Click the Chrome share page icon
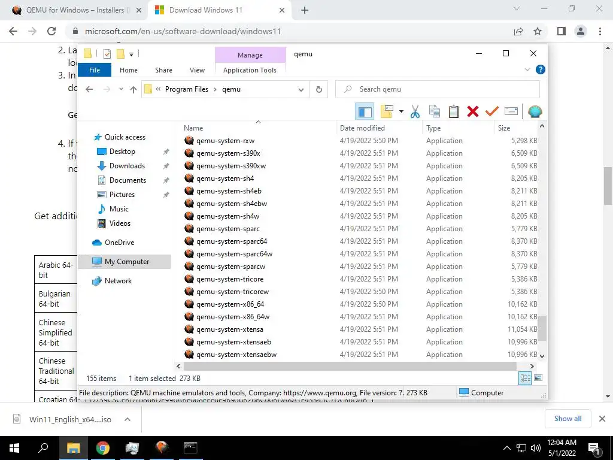This screenshot has width=613, height=460. click(x=518, y=31)
